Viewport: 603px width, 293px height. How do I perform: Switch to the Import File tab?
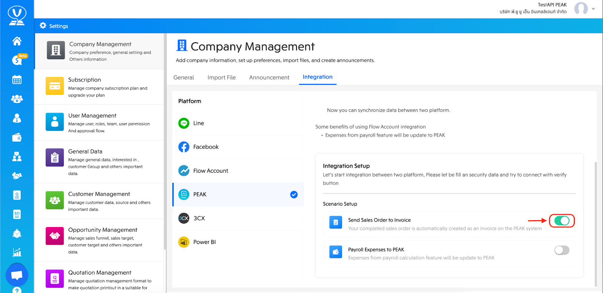tap(222, 77)
